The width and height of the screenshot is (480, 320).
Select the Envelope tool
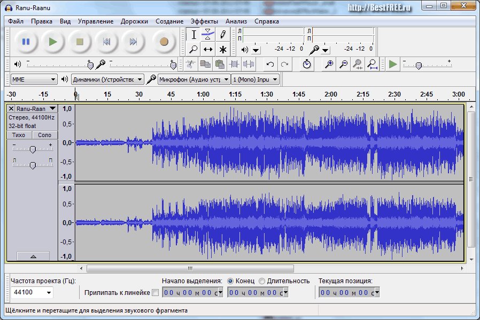click(208, 35)
